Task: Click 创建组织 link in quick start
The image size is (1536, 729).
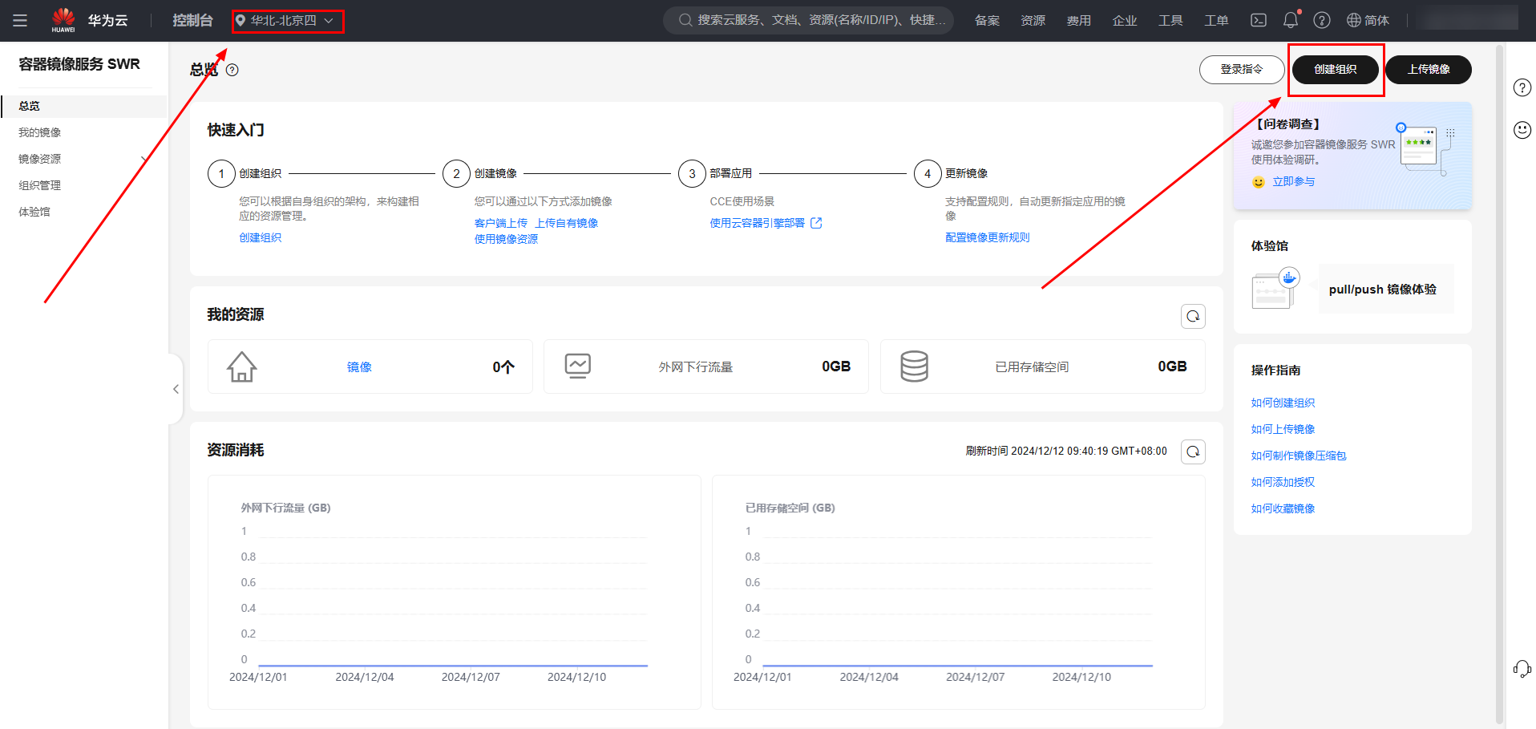Action: [x=261, y=237]
